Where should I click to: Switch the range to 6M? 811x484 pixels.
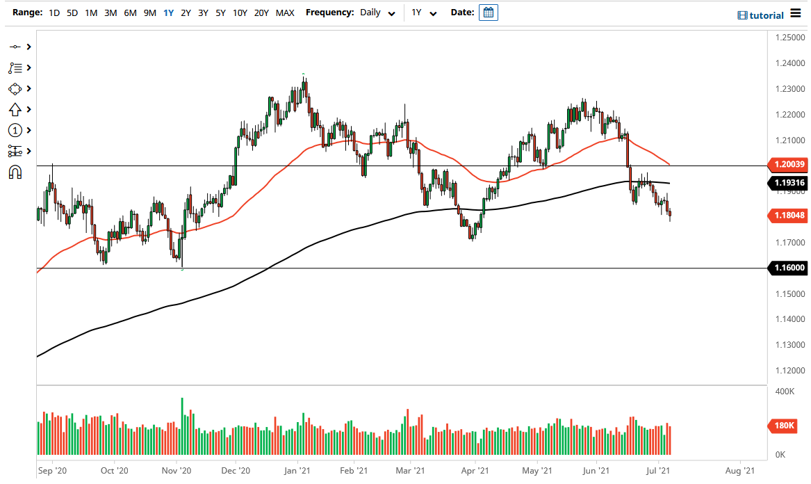[130, 13]
